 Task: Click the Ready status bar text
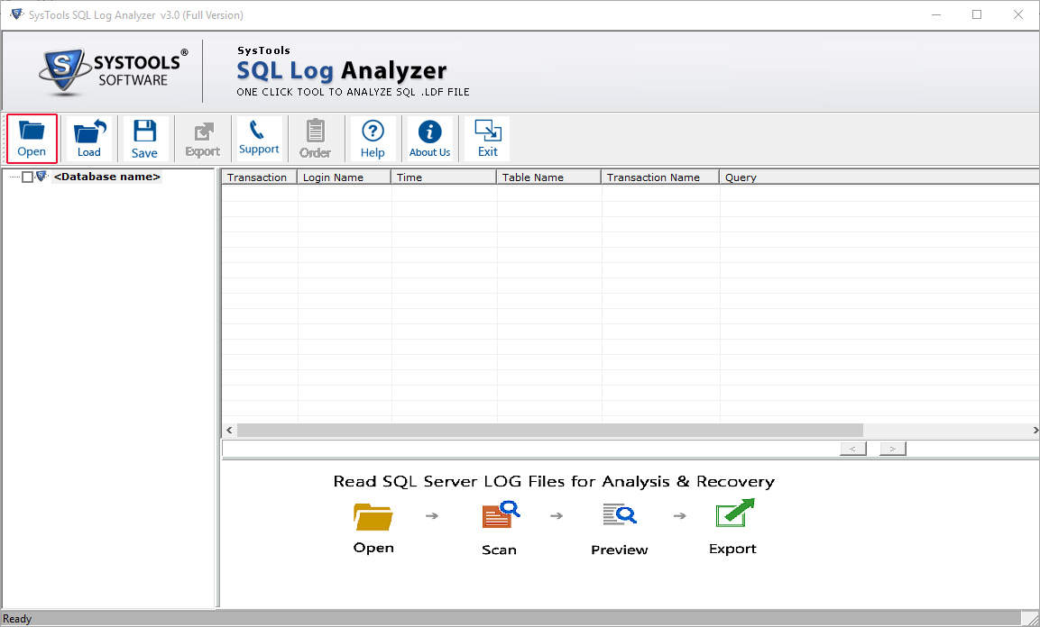coord(17,619)
